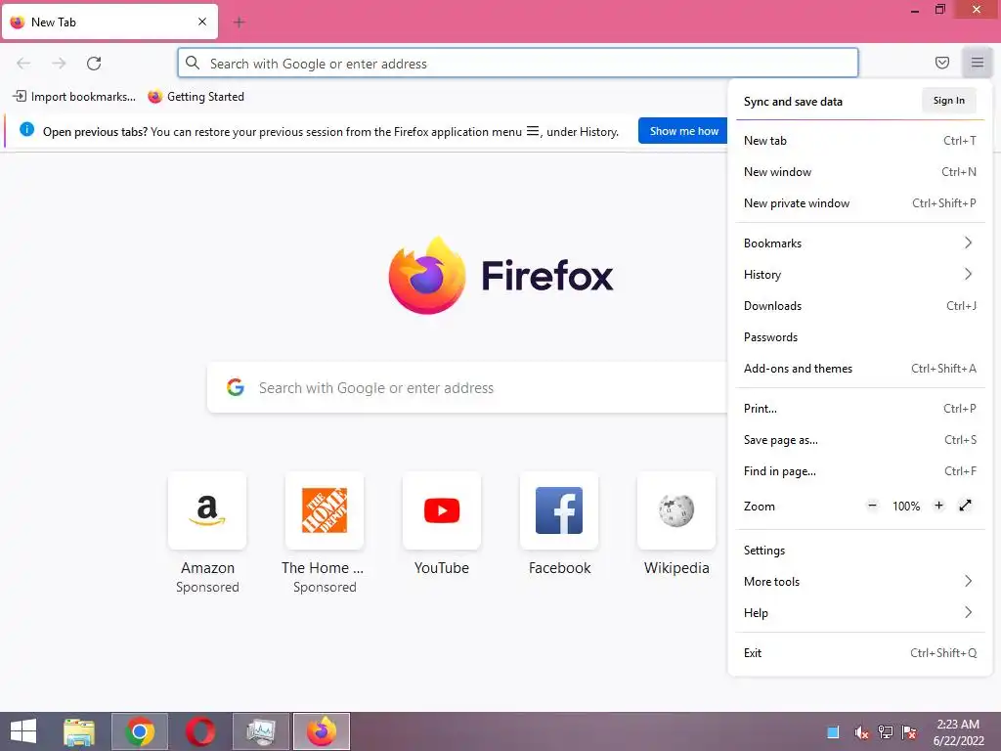Open network status tray icon
Image resolution: width=1001 pixels, height=751 pixels.
[886, 732]
